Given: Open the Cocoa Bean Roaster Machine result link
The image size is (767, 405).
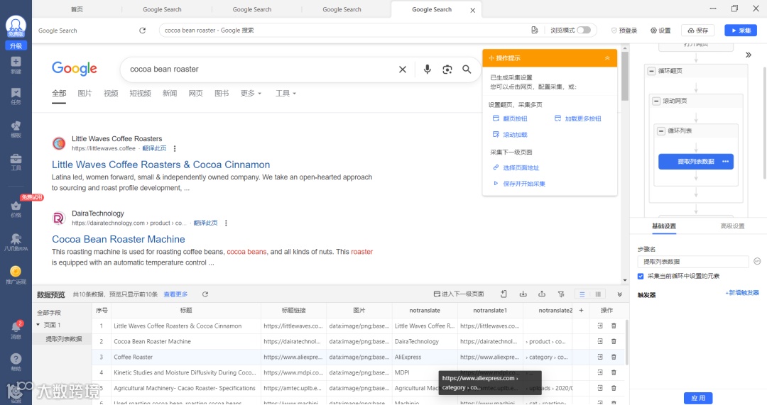Looking at the screenshot, I should [119, 240].
